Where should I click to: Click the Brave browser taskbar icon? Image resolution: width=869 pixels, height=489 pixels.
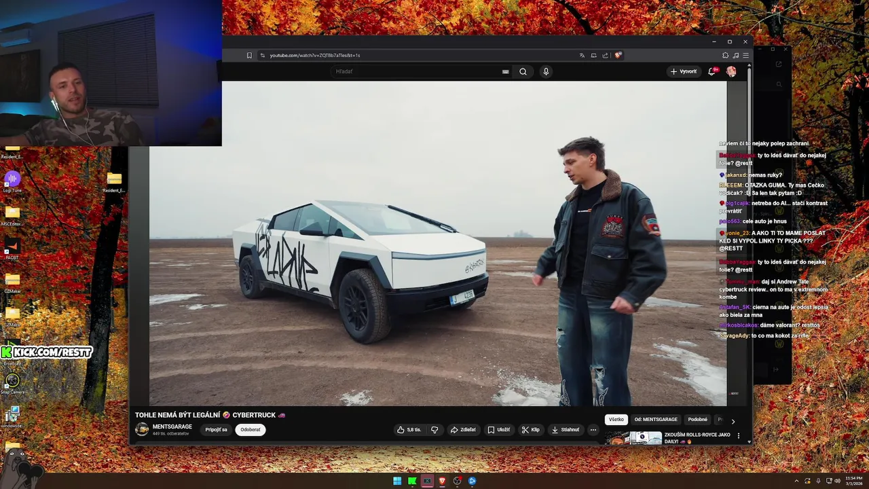pyautogui.click(x=442, y=481)
